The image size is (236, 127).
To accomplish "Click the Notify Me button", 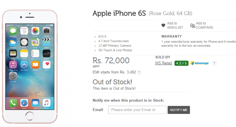I will (179, 110).
